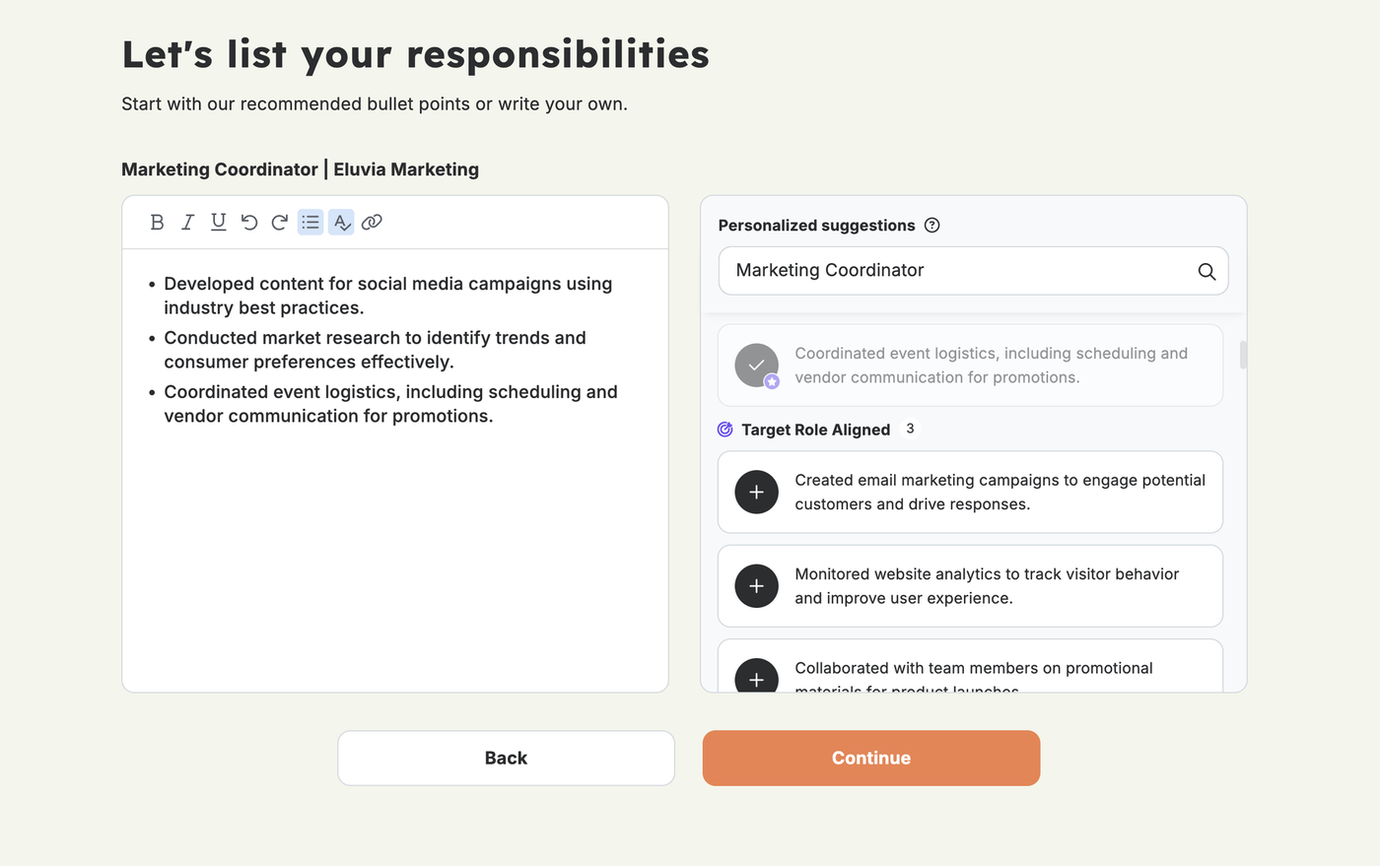
Task: Toggle bullet list formatting
Action: (310, 223)
